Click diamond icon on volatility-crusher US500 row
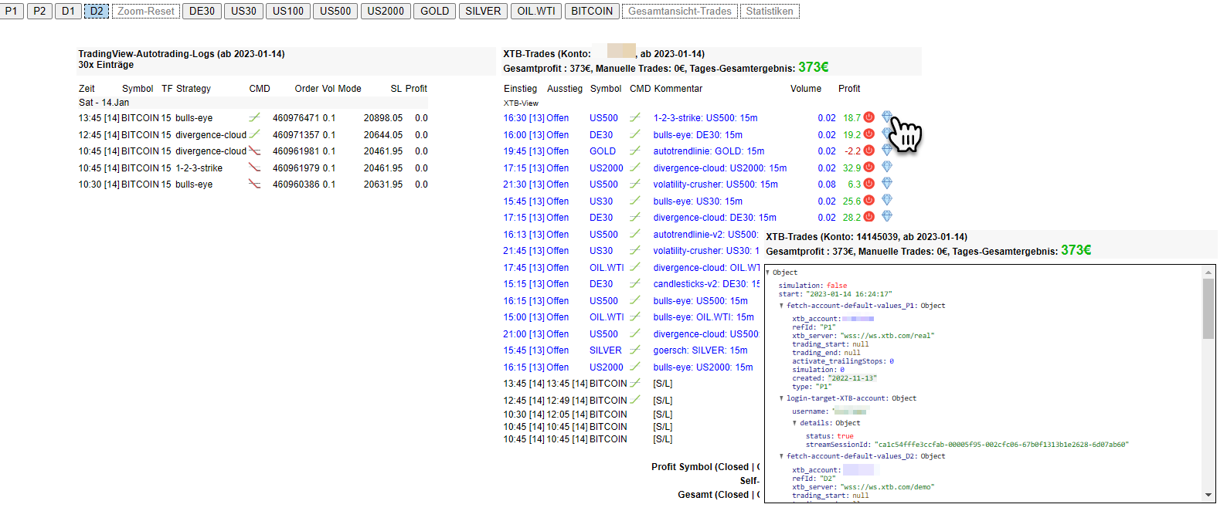Screen dimensions: 1227x528 click(x=887, y=184)
